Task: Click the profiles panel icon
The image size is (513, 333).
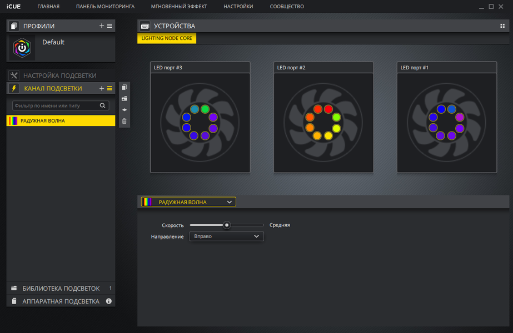Action: click(14, 26)
